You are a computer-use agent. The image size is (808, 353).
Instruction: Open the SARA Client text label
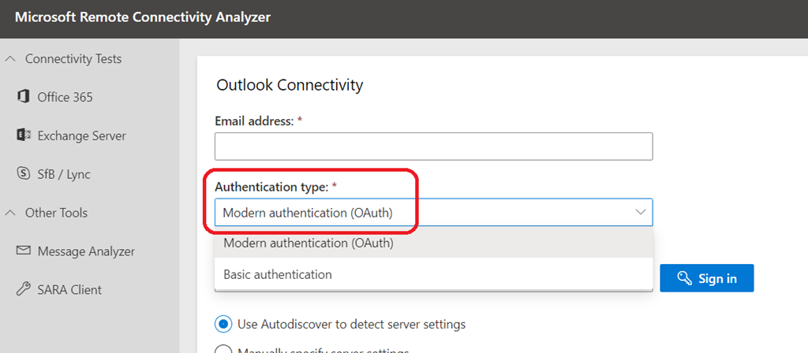coord(71,290)
